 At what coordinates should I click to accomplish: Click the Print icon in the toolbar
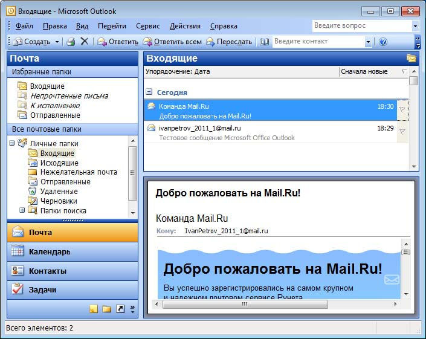[x=71, y=42]
